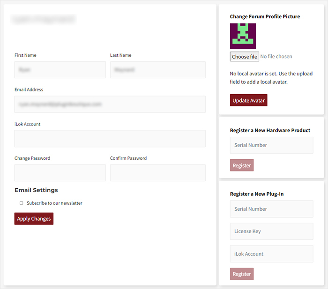Tick the newsletter subscription checkbox
The image size is (328, 289).
(21, 203)
